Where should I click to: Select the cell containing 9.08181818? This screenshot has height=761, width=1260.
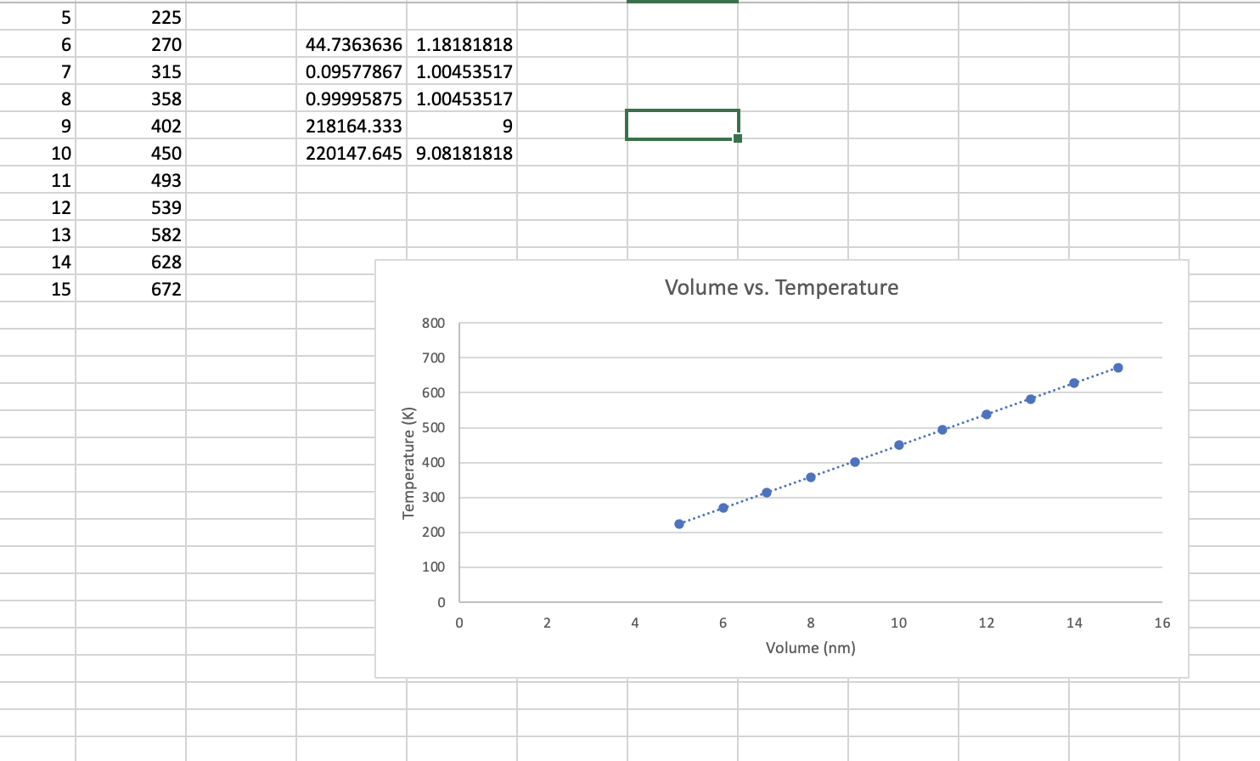point(463,153)
